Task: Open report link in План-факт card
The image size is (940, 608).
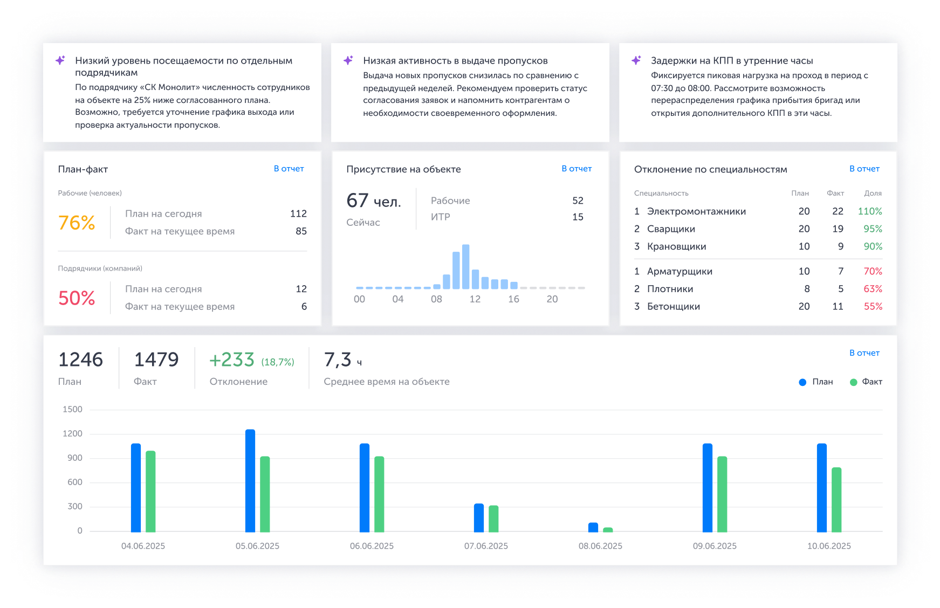Action: pyautogui.click(x=289, y=169)
